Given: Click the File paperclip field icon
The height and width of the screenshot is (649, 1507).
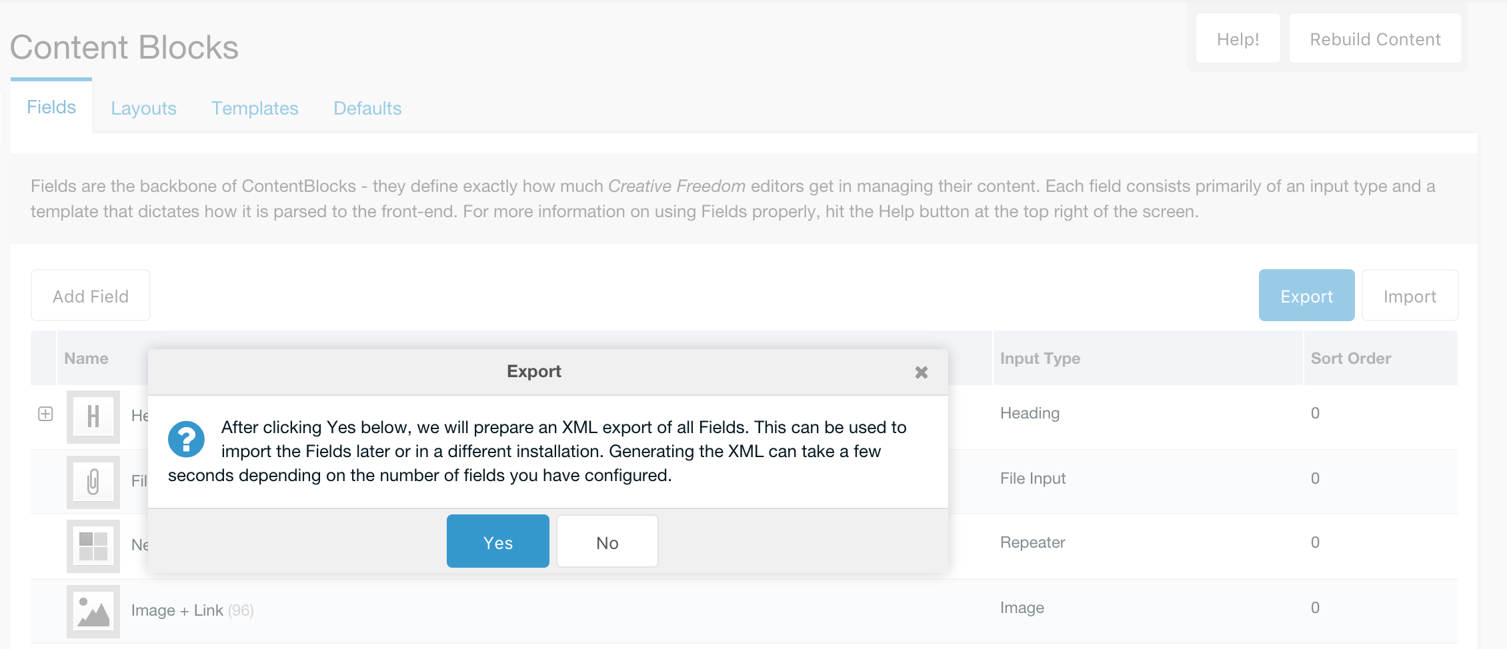Looking at the screenshot, I should point(93,482).
